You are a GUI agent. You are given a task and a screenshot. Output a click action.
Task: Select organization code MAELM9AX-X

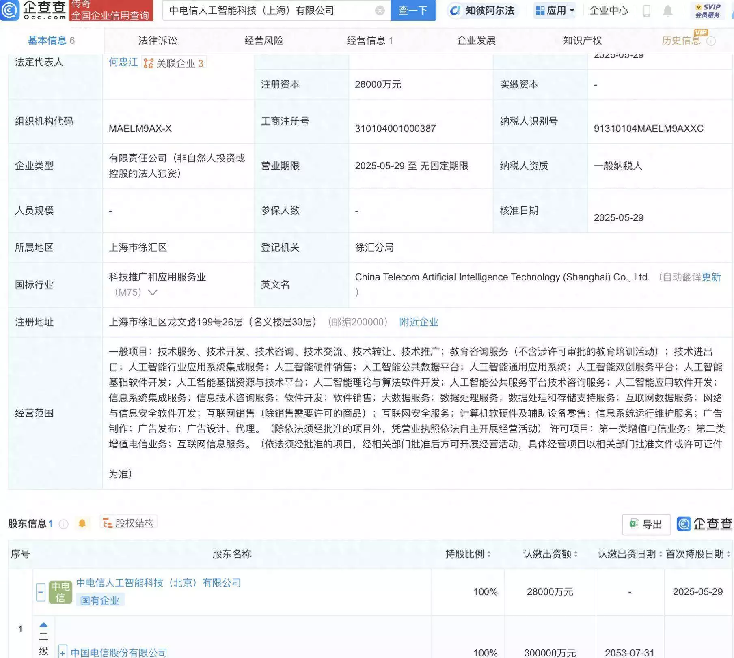140,129
